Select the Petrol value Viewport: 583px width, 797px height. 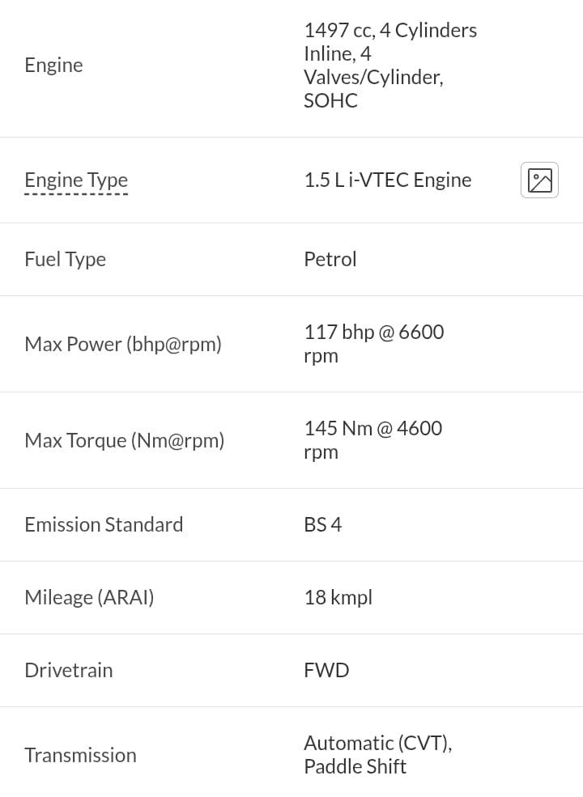point(330,259)
